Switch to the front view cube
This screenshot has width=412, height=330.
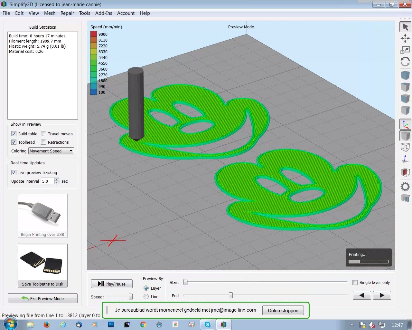(405, 99)
